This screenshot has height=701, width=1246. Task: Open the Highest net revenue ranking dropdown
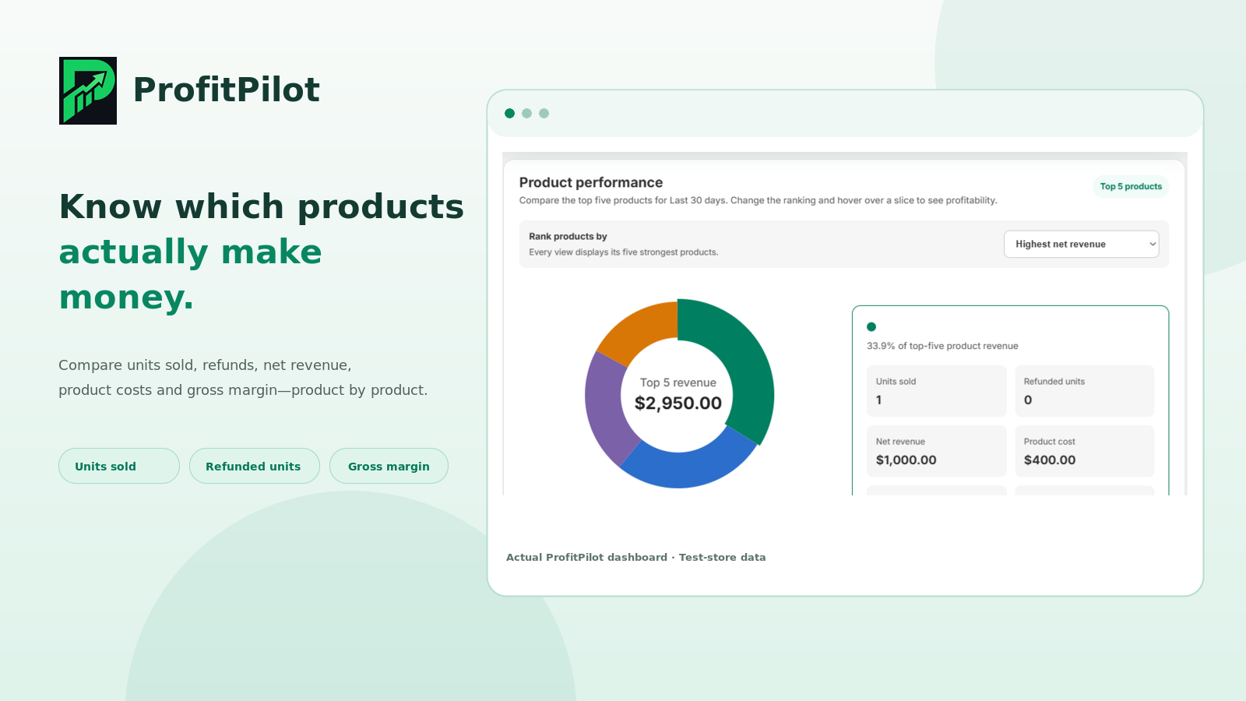(1081, 244)
